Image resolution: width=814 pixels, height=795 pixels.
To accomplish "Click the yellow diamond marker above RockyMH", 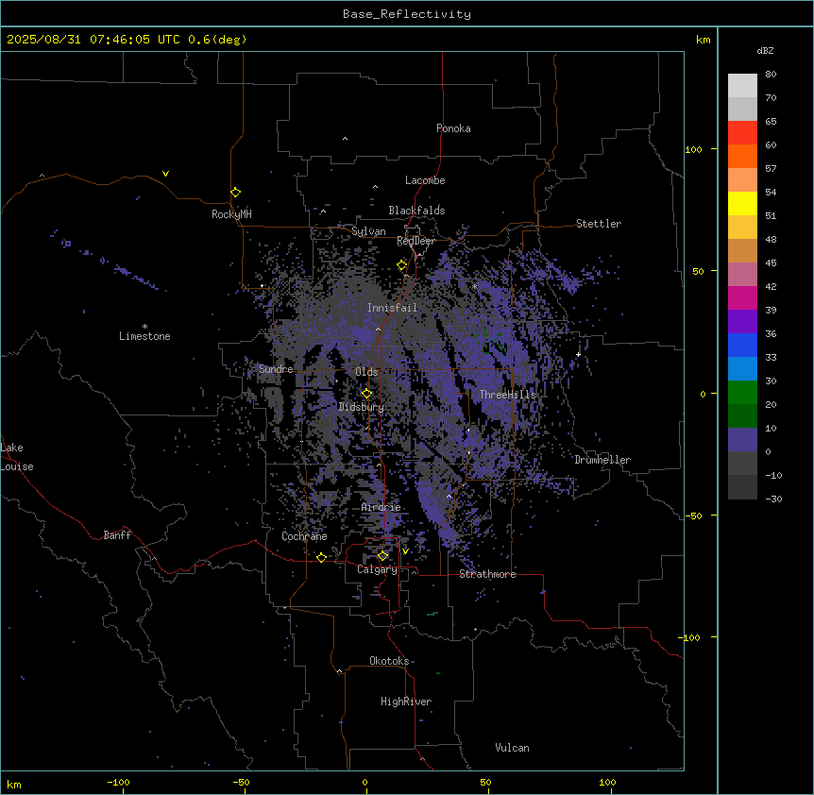I will [235, 193].
